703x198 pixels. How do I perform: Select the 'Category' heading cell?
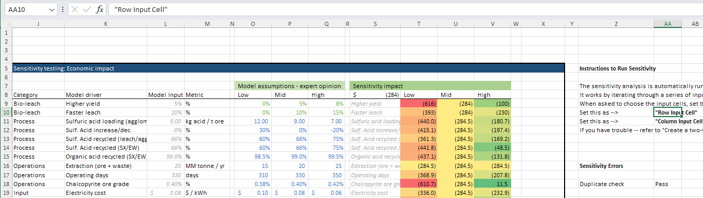[x=38, y=95]
